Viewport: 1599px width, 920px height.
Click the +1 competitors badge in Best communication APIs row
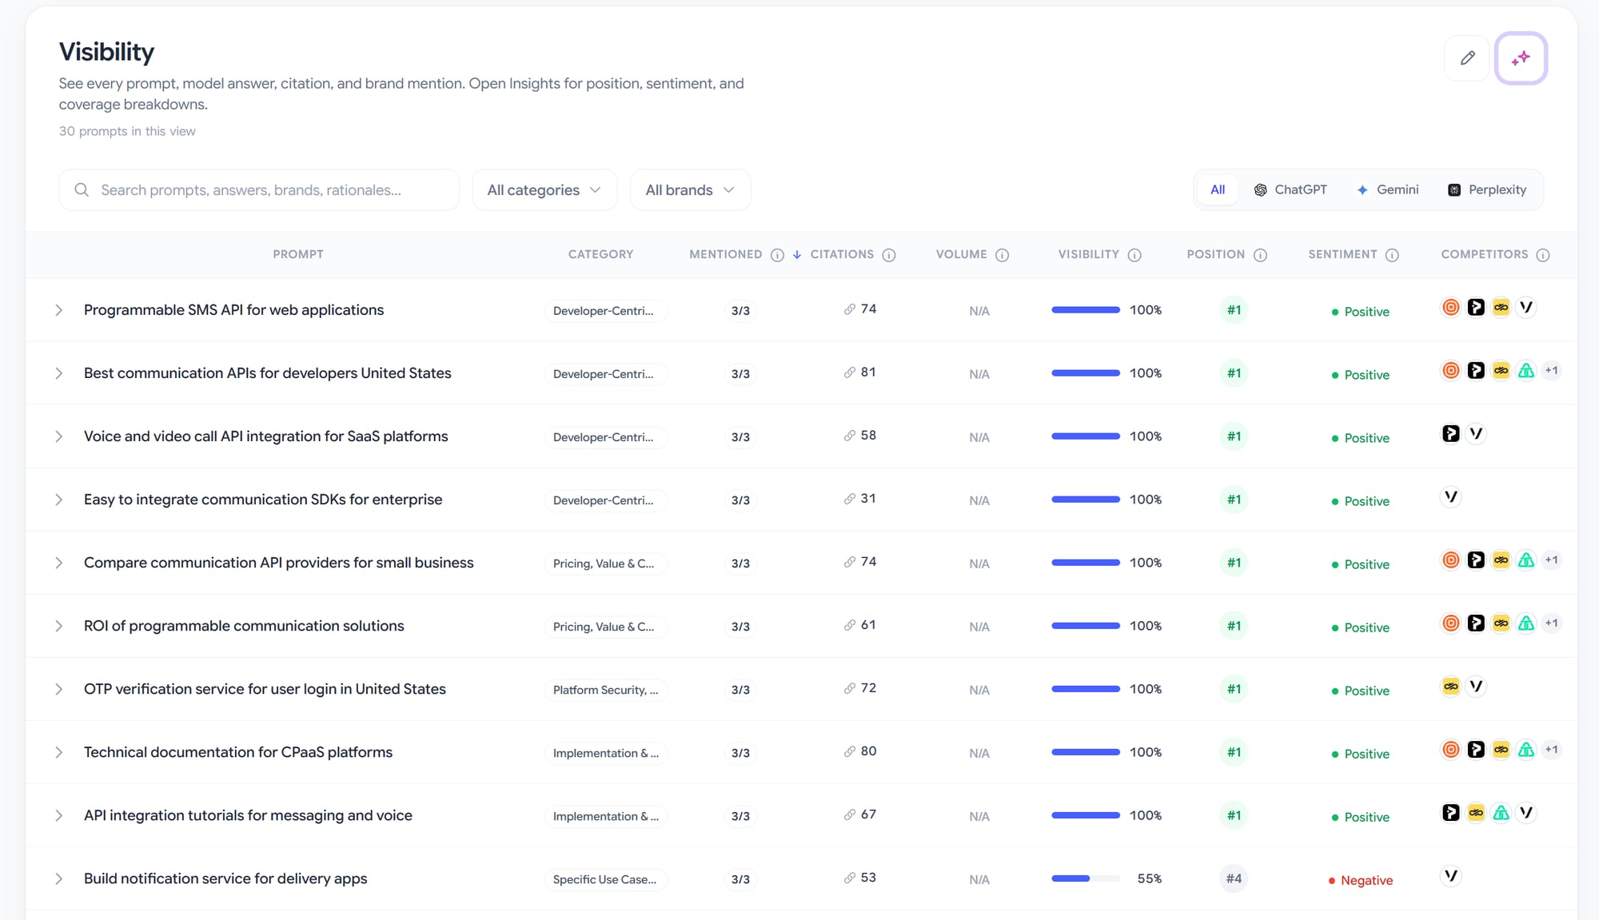point(1552,370)
